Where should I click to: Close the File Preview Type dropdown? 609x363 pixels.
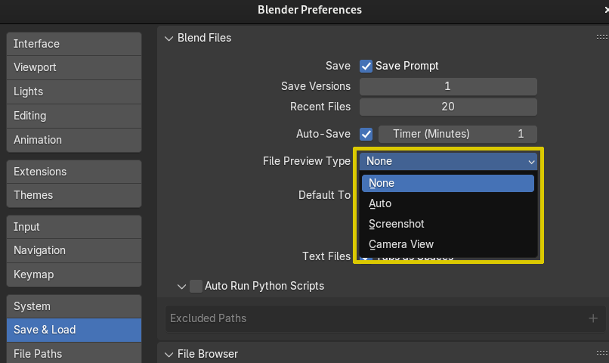click(x=448, y=161)
